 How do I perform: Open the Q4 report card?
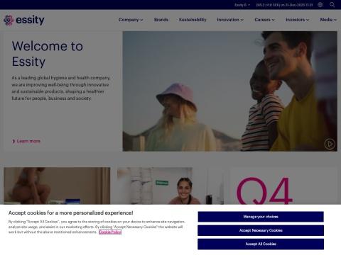[x=283, y=186]
